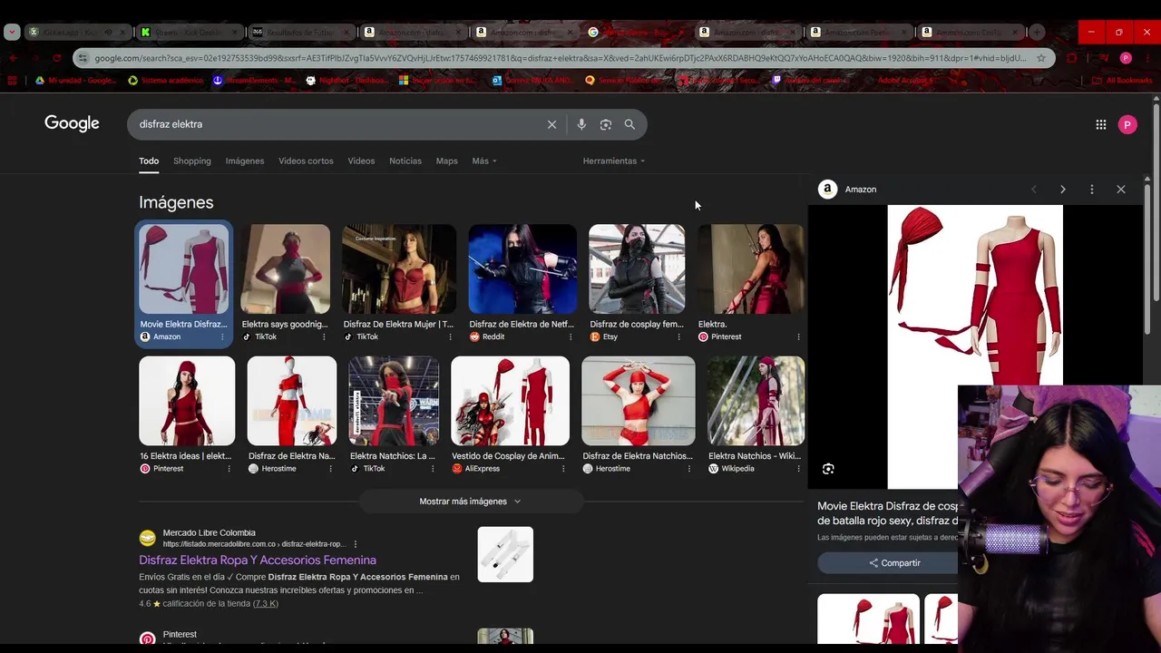Open options for '16 Elektra ideas' Pinterest result
The width and height of the screenshot is (1161, 653).
coord(229,469)
